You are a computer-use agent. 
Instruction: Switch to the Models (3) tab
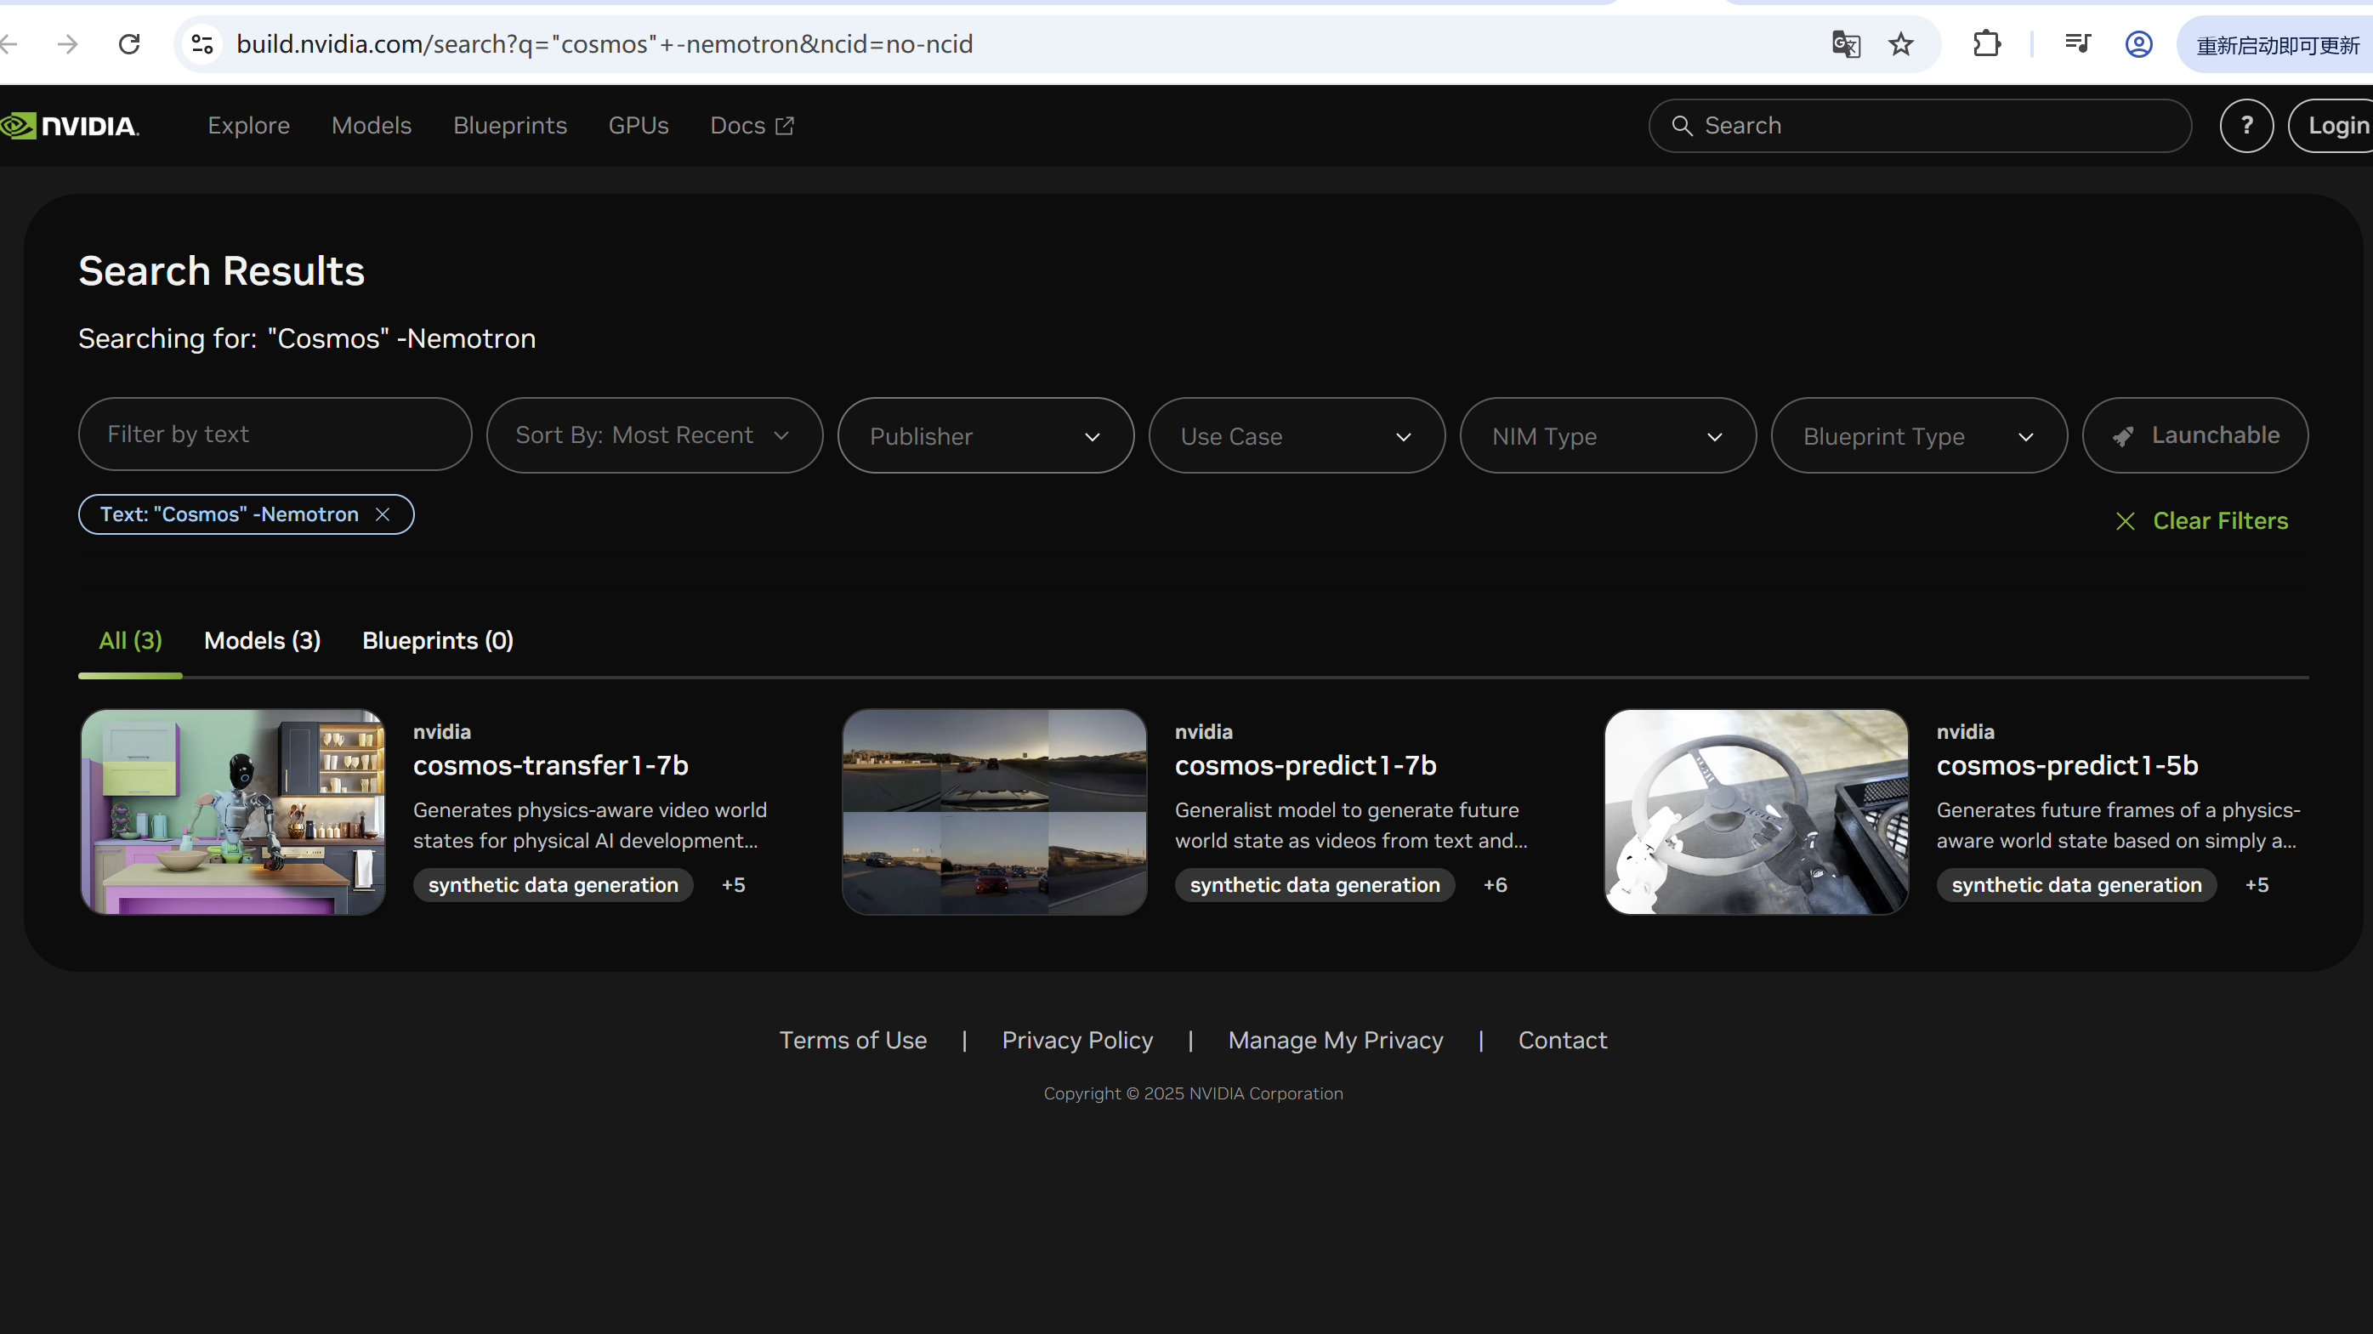[x=263, y=641]
